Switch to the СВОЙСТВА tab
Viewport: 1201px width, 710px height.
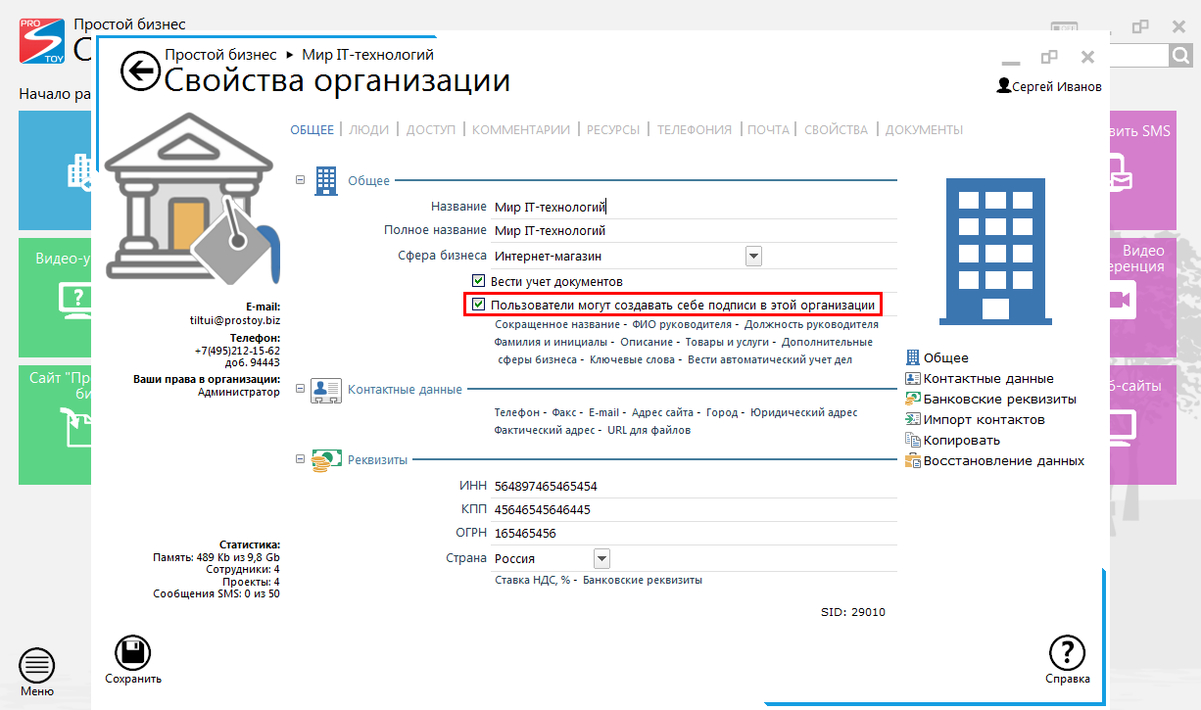(x=837, y=129)
